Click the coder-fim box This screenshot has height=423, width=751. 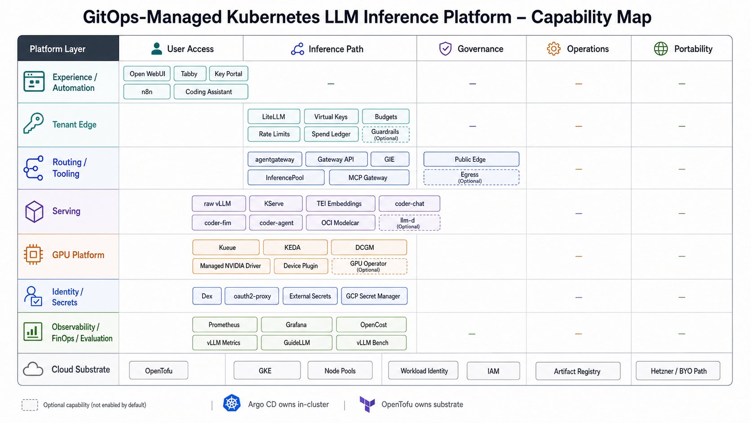tap(219, 223)
